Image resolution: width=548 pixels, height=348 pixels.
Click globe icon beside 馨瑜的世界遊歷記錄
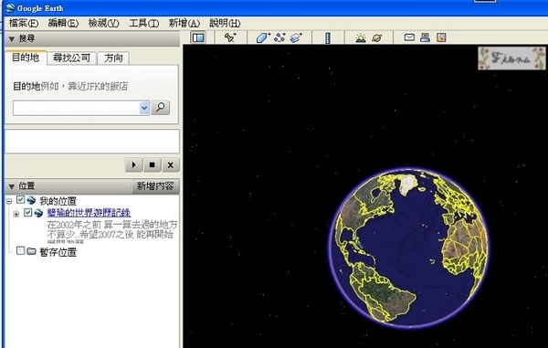coord(38,213)
